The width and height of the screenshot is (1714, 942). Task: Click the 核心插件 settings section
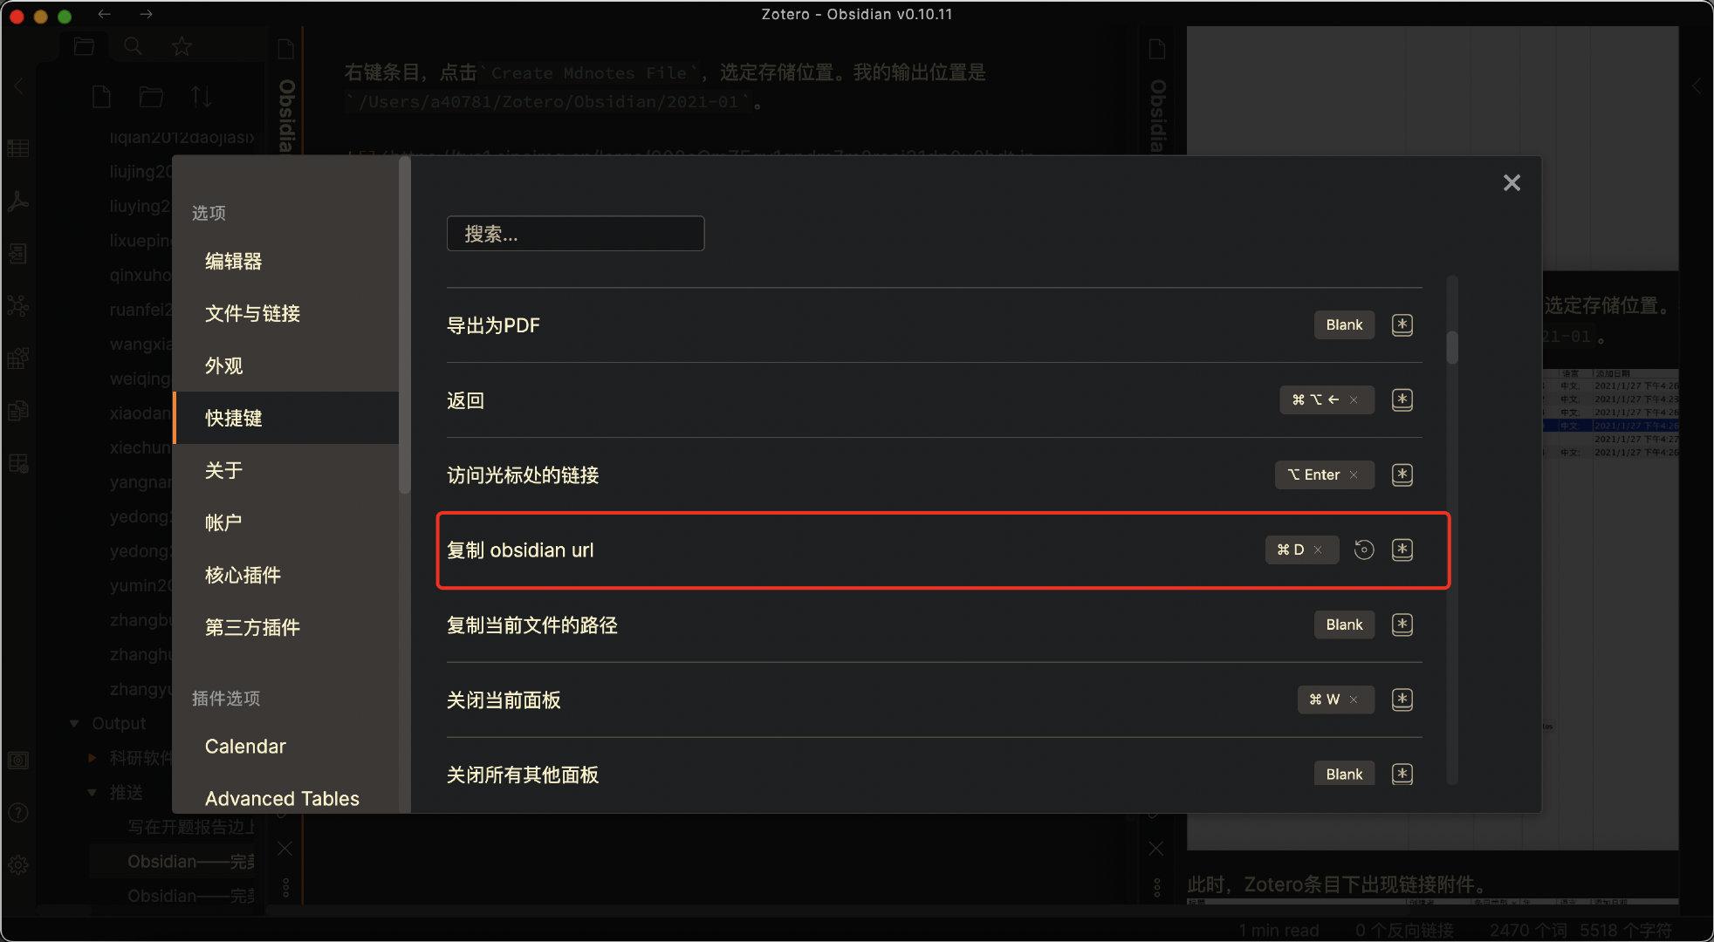point(243,574)
